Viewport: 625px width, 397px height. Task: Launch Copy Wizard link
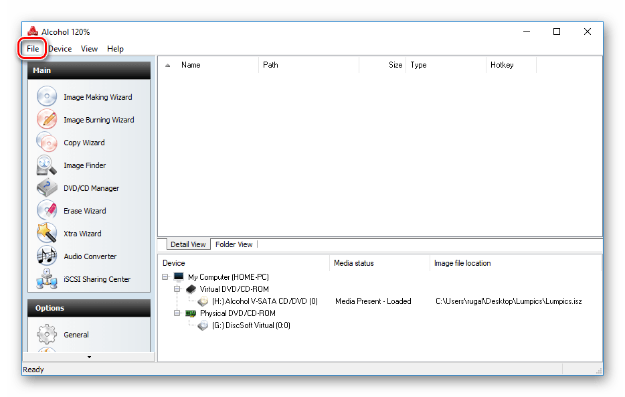click(x=84, y=143)
